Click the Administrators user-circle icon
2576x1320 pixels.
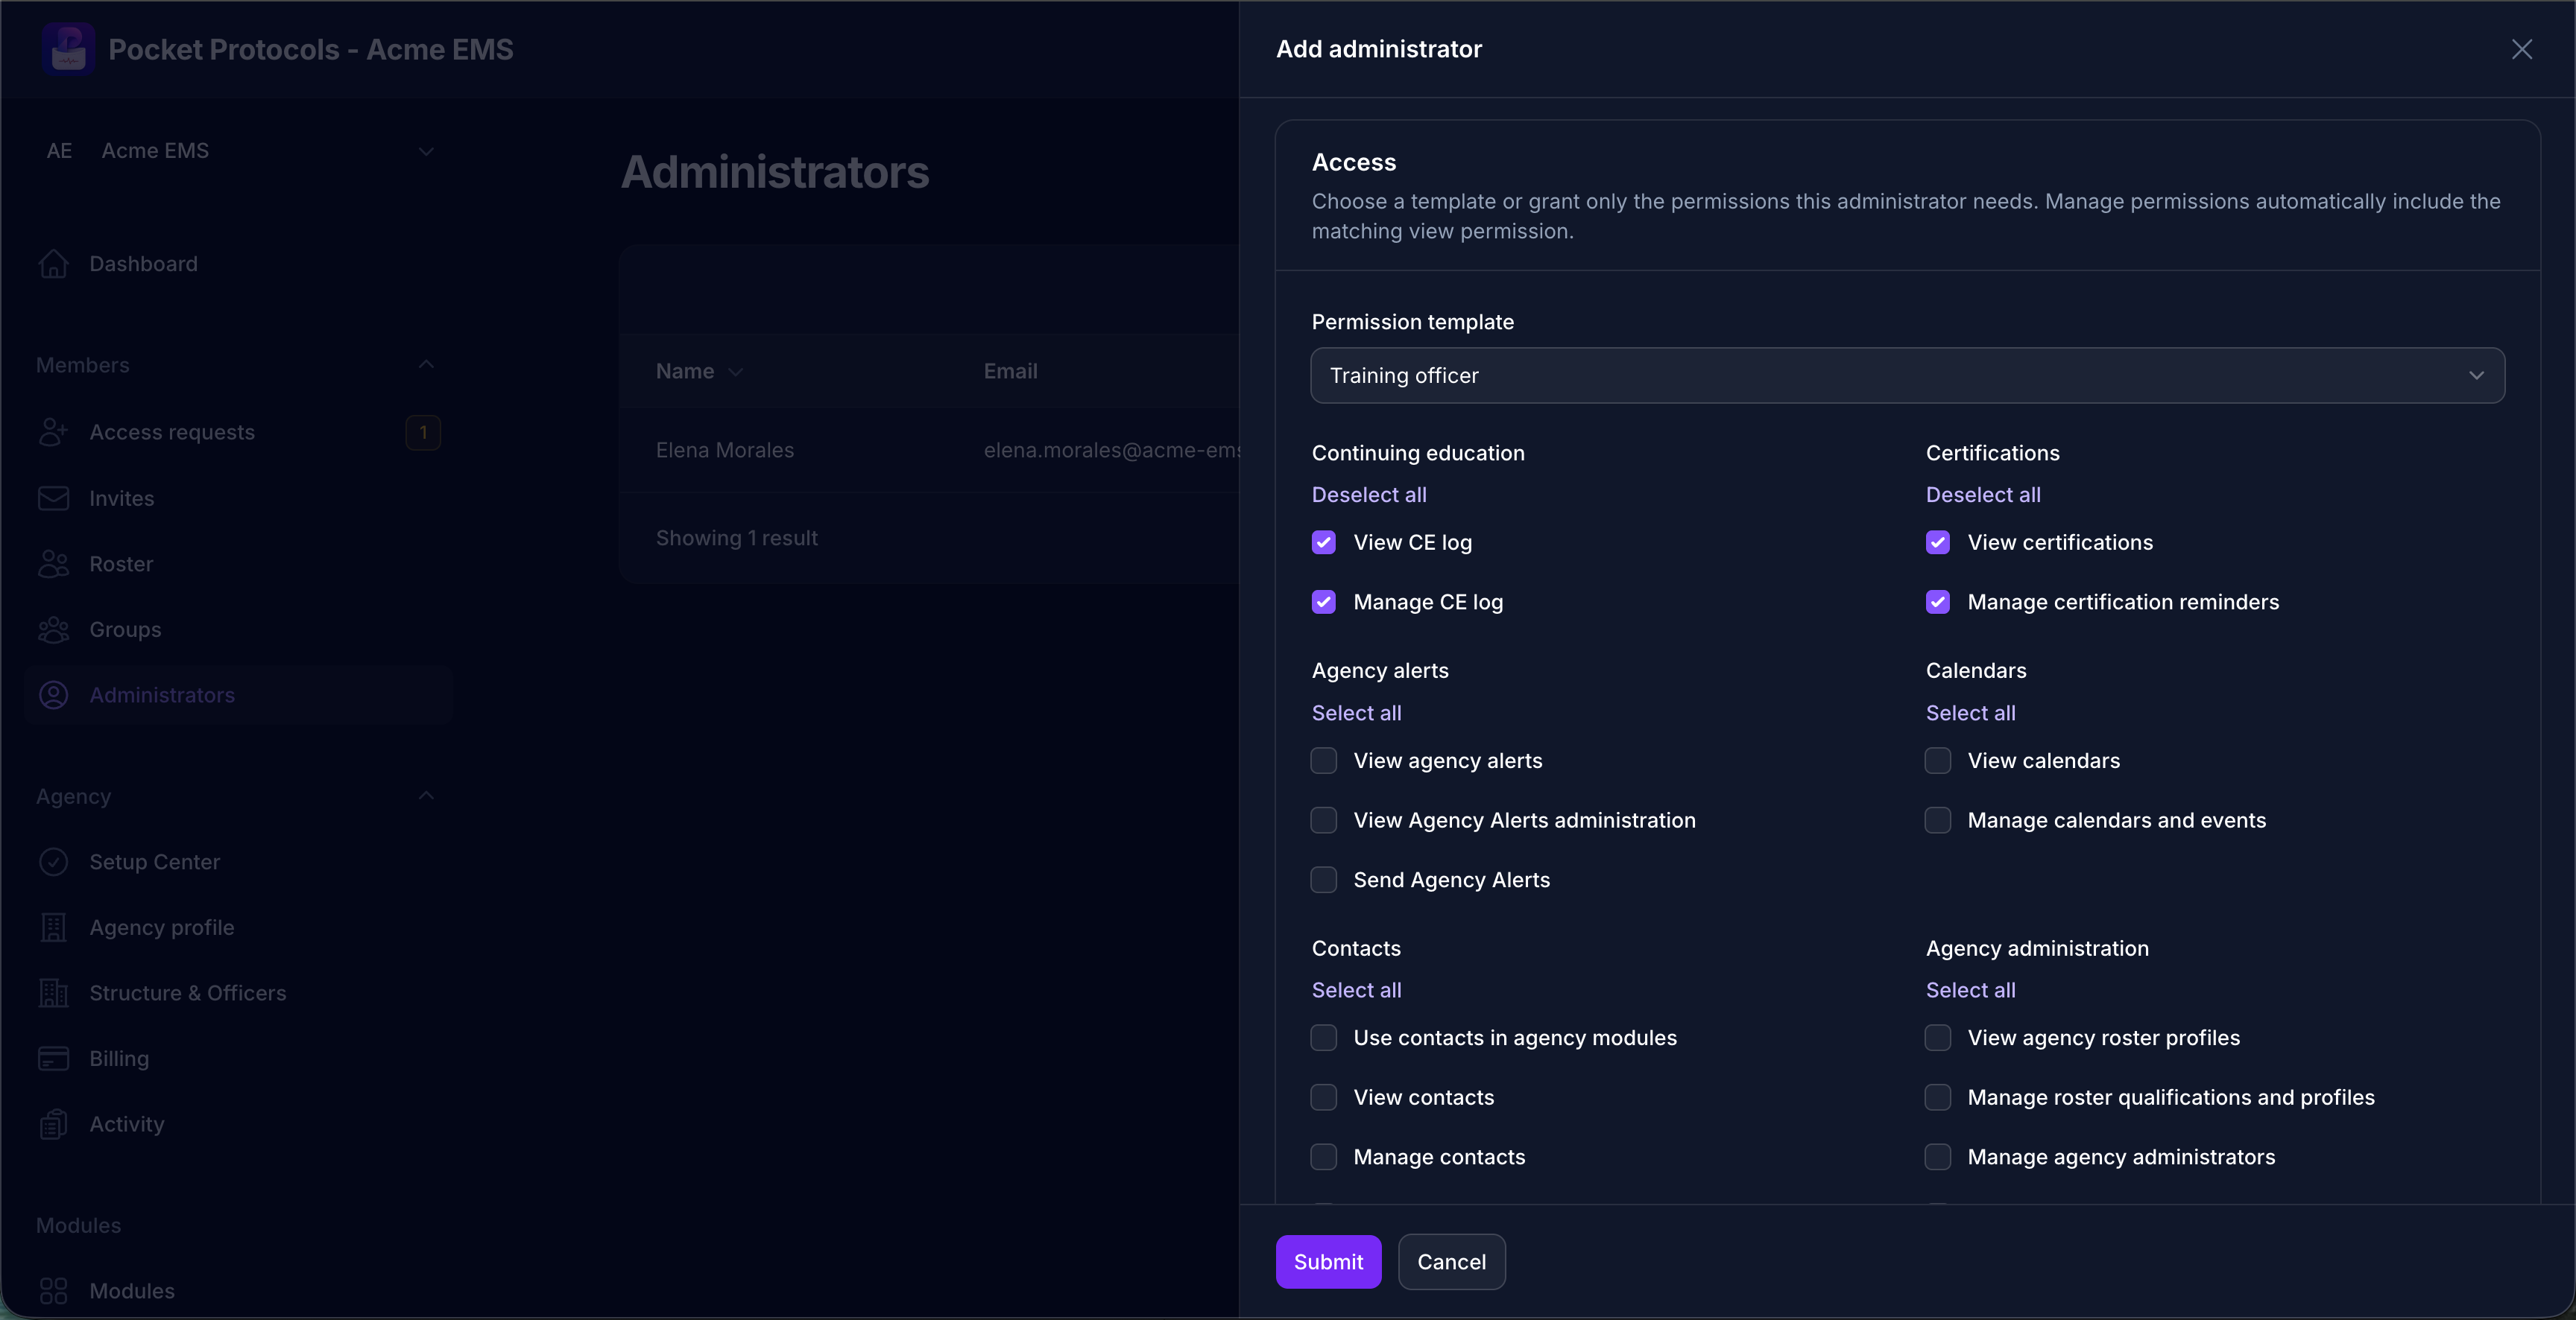coord(53,694)
